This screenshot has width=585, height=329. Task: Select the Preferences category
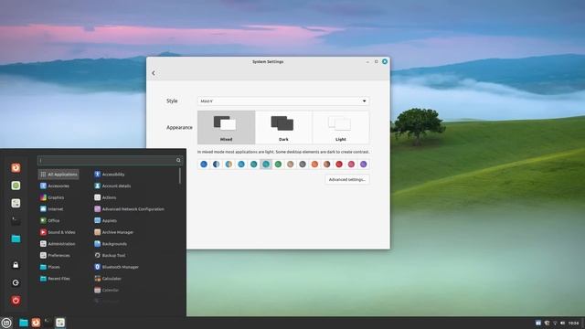coord(55,255)
